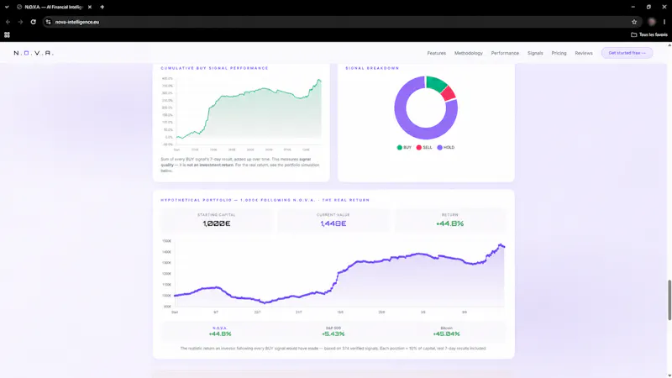Open the Chrome three-dot menu

pyautogui.click(x=664, y=22)
